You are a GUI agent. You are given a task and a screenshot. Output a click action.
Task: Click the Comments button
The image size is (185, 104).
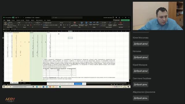point(116,20)
